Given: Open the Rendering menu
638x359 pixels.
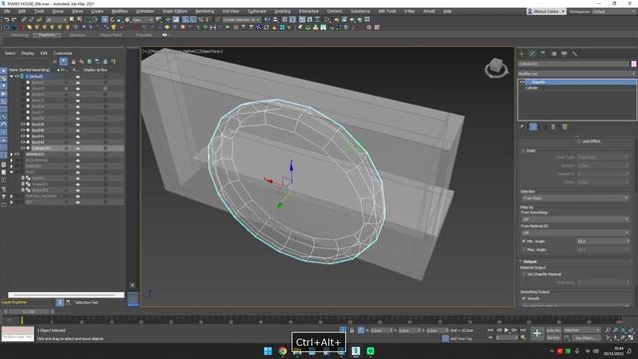Looking at the screenshot, I should [x=204, y=11].
